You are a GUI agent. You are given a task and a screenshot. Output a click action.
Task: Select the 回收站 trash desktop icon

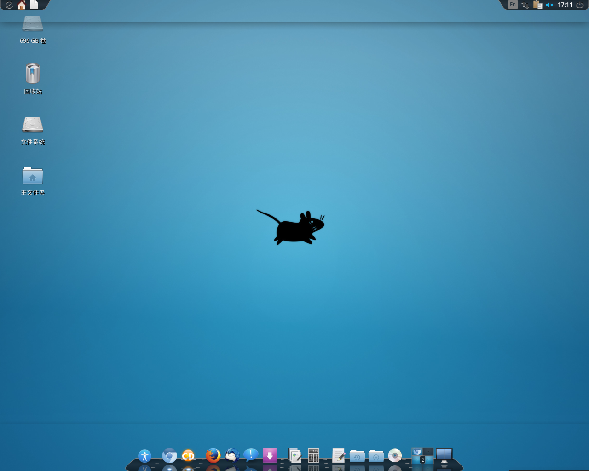(x=33, y=74)
